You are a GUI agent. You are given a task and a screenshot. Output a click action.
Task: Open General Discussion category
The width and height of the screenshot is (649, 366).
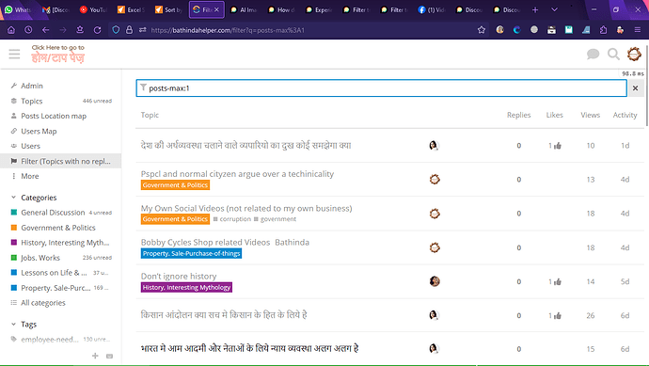click(53, 213)
